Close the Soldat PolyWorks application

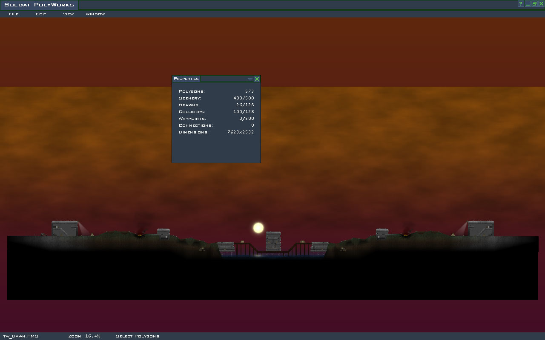click(x=541, y=4)
